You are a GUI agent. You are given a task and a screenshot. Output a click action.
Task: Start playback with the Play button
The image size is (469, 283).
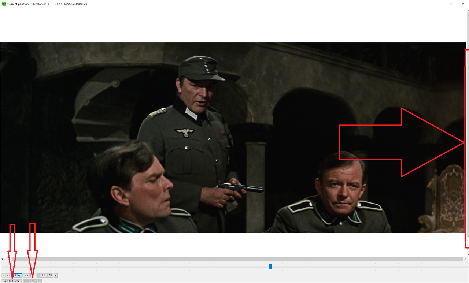pyautogui.click(x=18, y=275)
